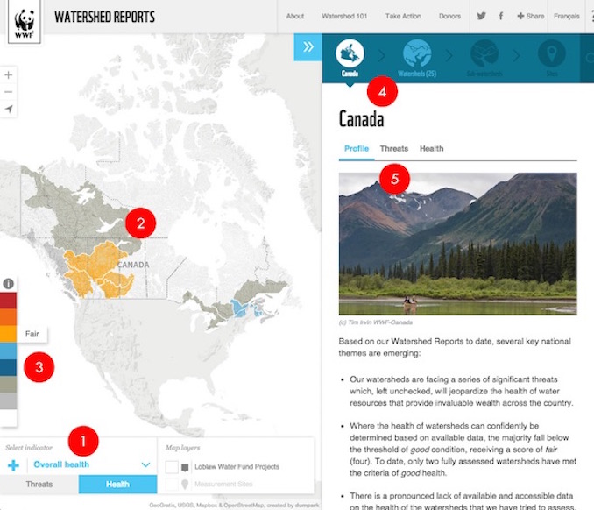Click the Loblaw Water Fund Projects flag icon
The image size is (594, 510).
coord(185,468)
